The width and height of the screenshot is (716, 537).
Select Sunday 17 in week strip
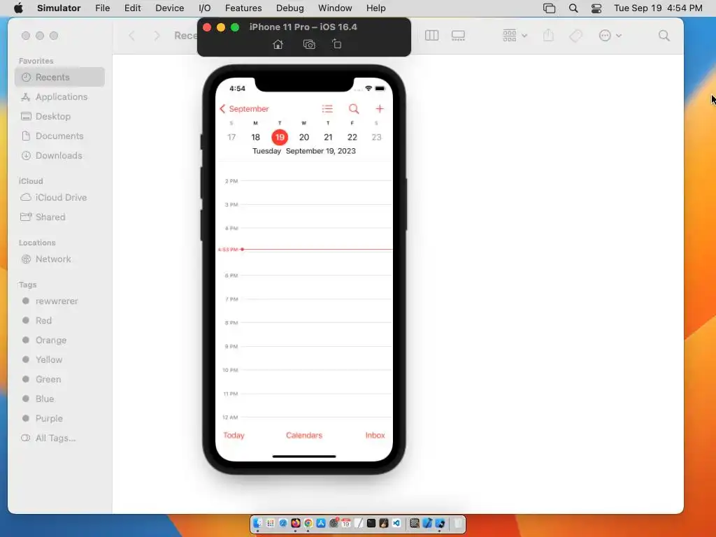[x=231, y=137]
